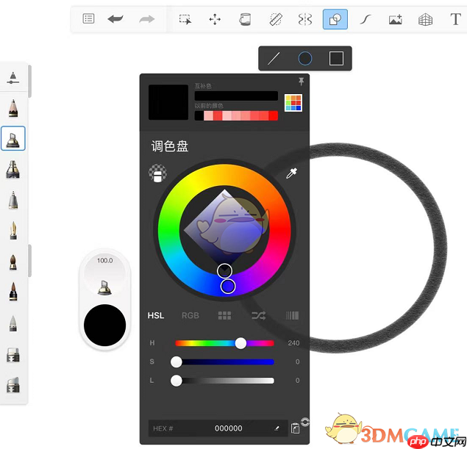Image resolution: width=467 pixels, height=449 pixels.
Task: Select the paint bucket fill tool
Action: (x=245, y=19)
